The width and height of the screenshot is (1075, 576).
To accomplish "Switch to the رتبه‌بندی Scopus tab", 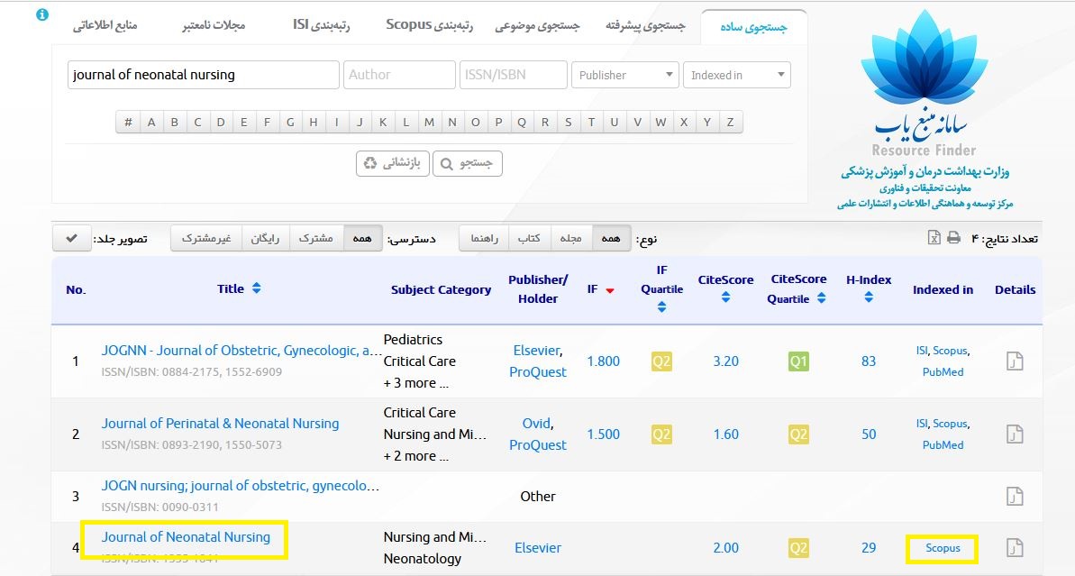I will tap(430, 25).
